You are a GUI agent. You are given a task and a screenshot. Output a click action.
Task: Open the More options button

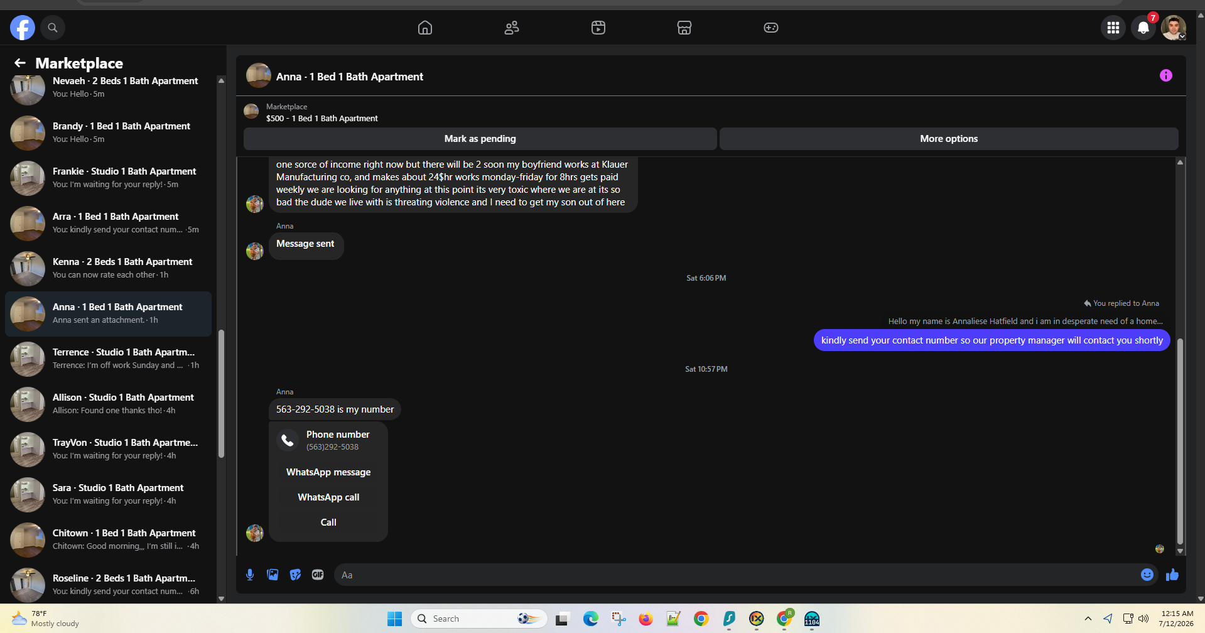pos(949,139)
